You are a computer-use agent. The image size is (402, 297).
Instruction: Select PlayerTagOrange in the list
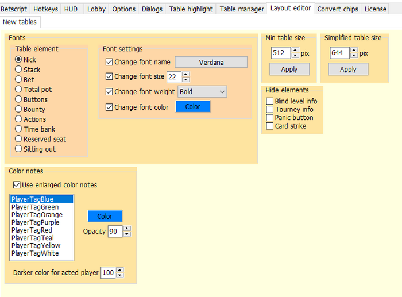pos(37,215)
